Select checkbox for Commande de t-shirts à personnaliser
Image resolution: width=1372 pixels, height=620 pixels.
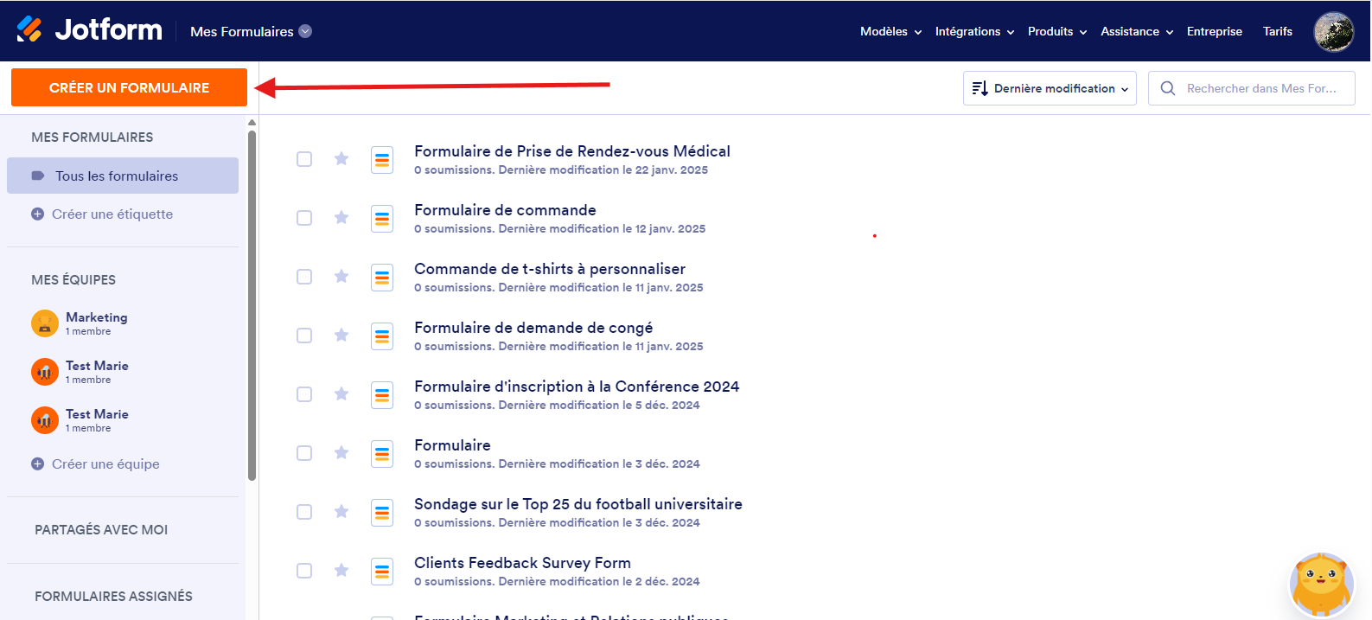coord(304,277)
